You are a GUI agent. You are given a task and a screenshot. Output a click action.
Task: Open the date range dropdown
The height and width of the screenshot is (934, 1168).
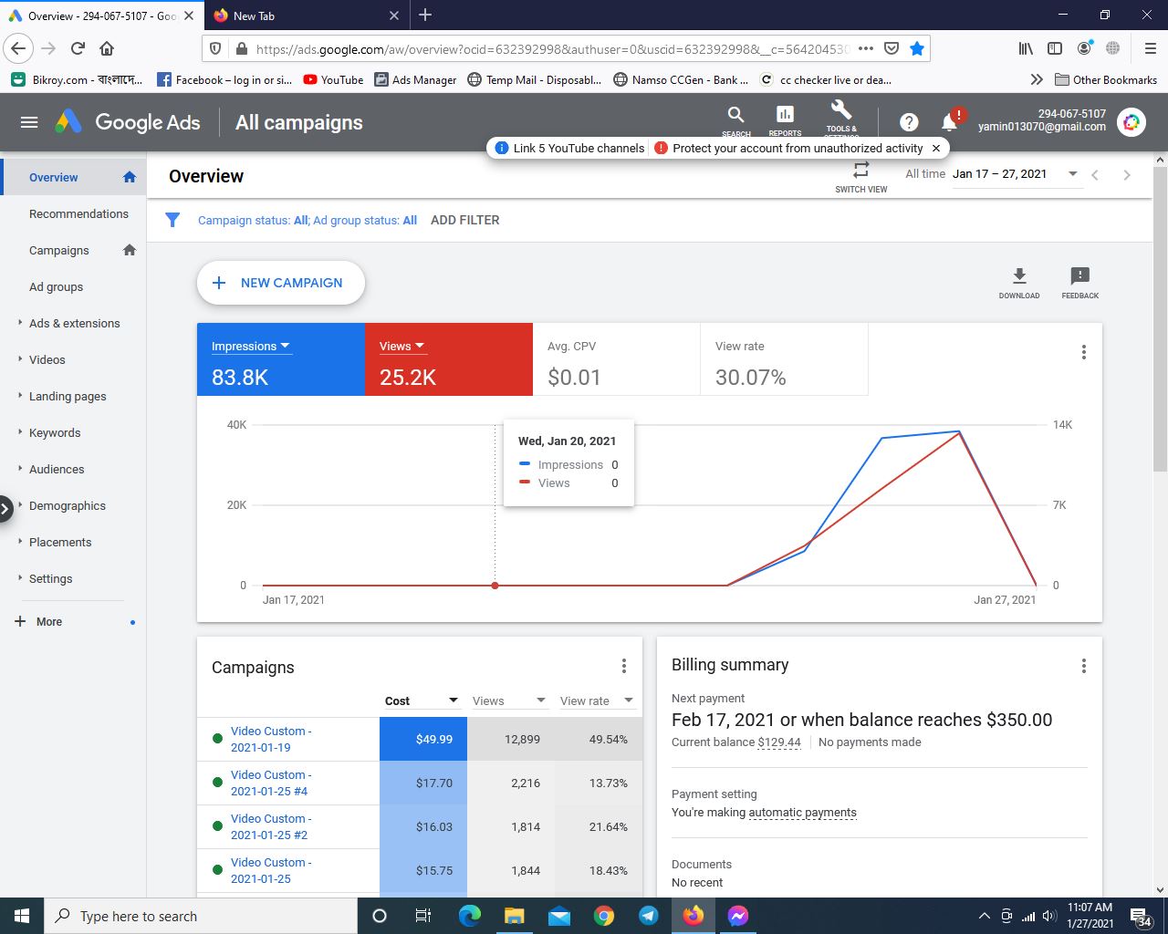(1072, 174)
